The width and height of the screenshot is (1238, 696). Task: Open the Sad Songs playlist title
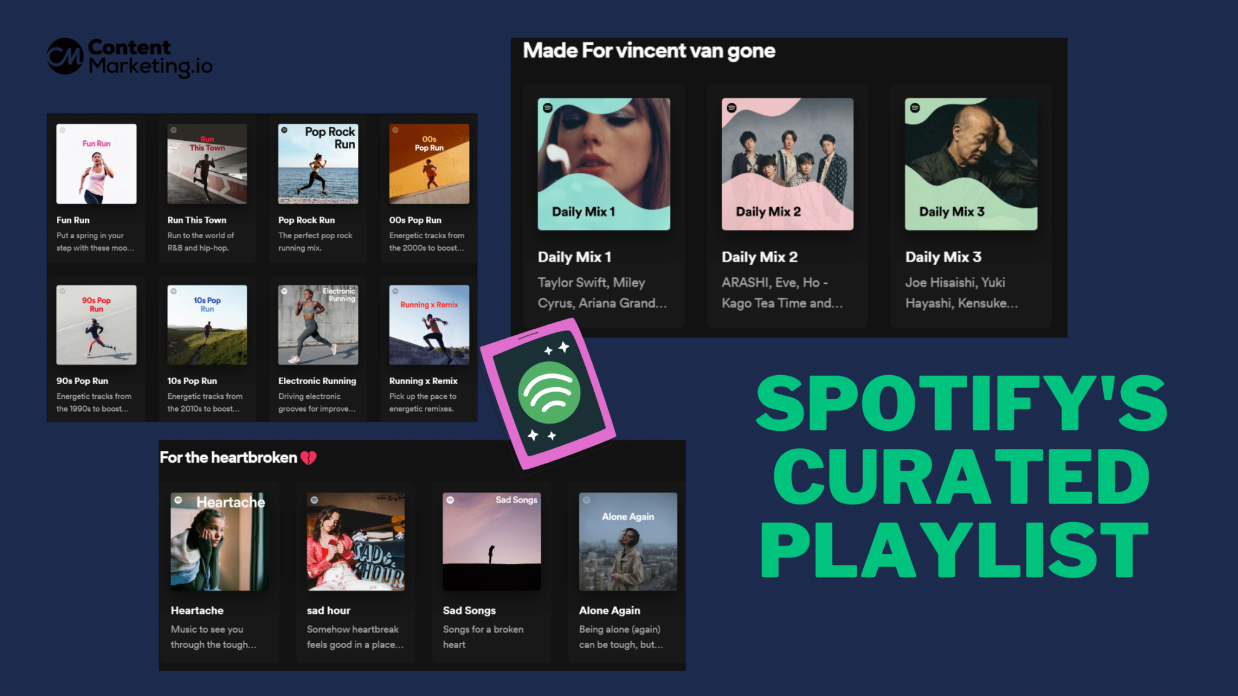(469, 610)
